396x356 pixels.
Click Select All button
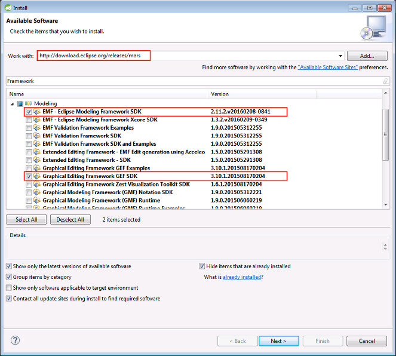click(26, 220)
